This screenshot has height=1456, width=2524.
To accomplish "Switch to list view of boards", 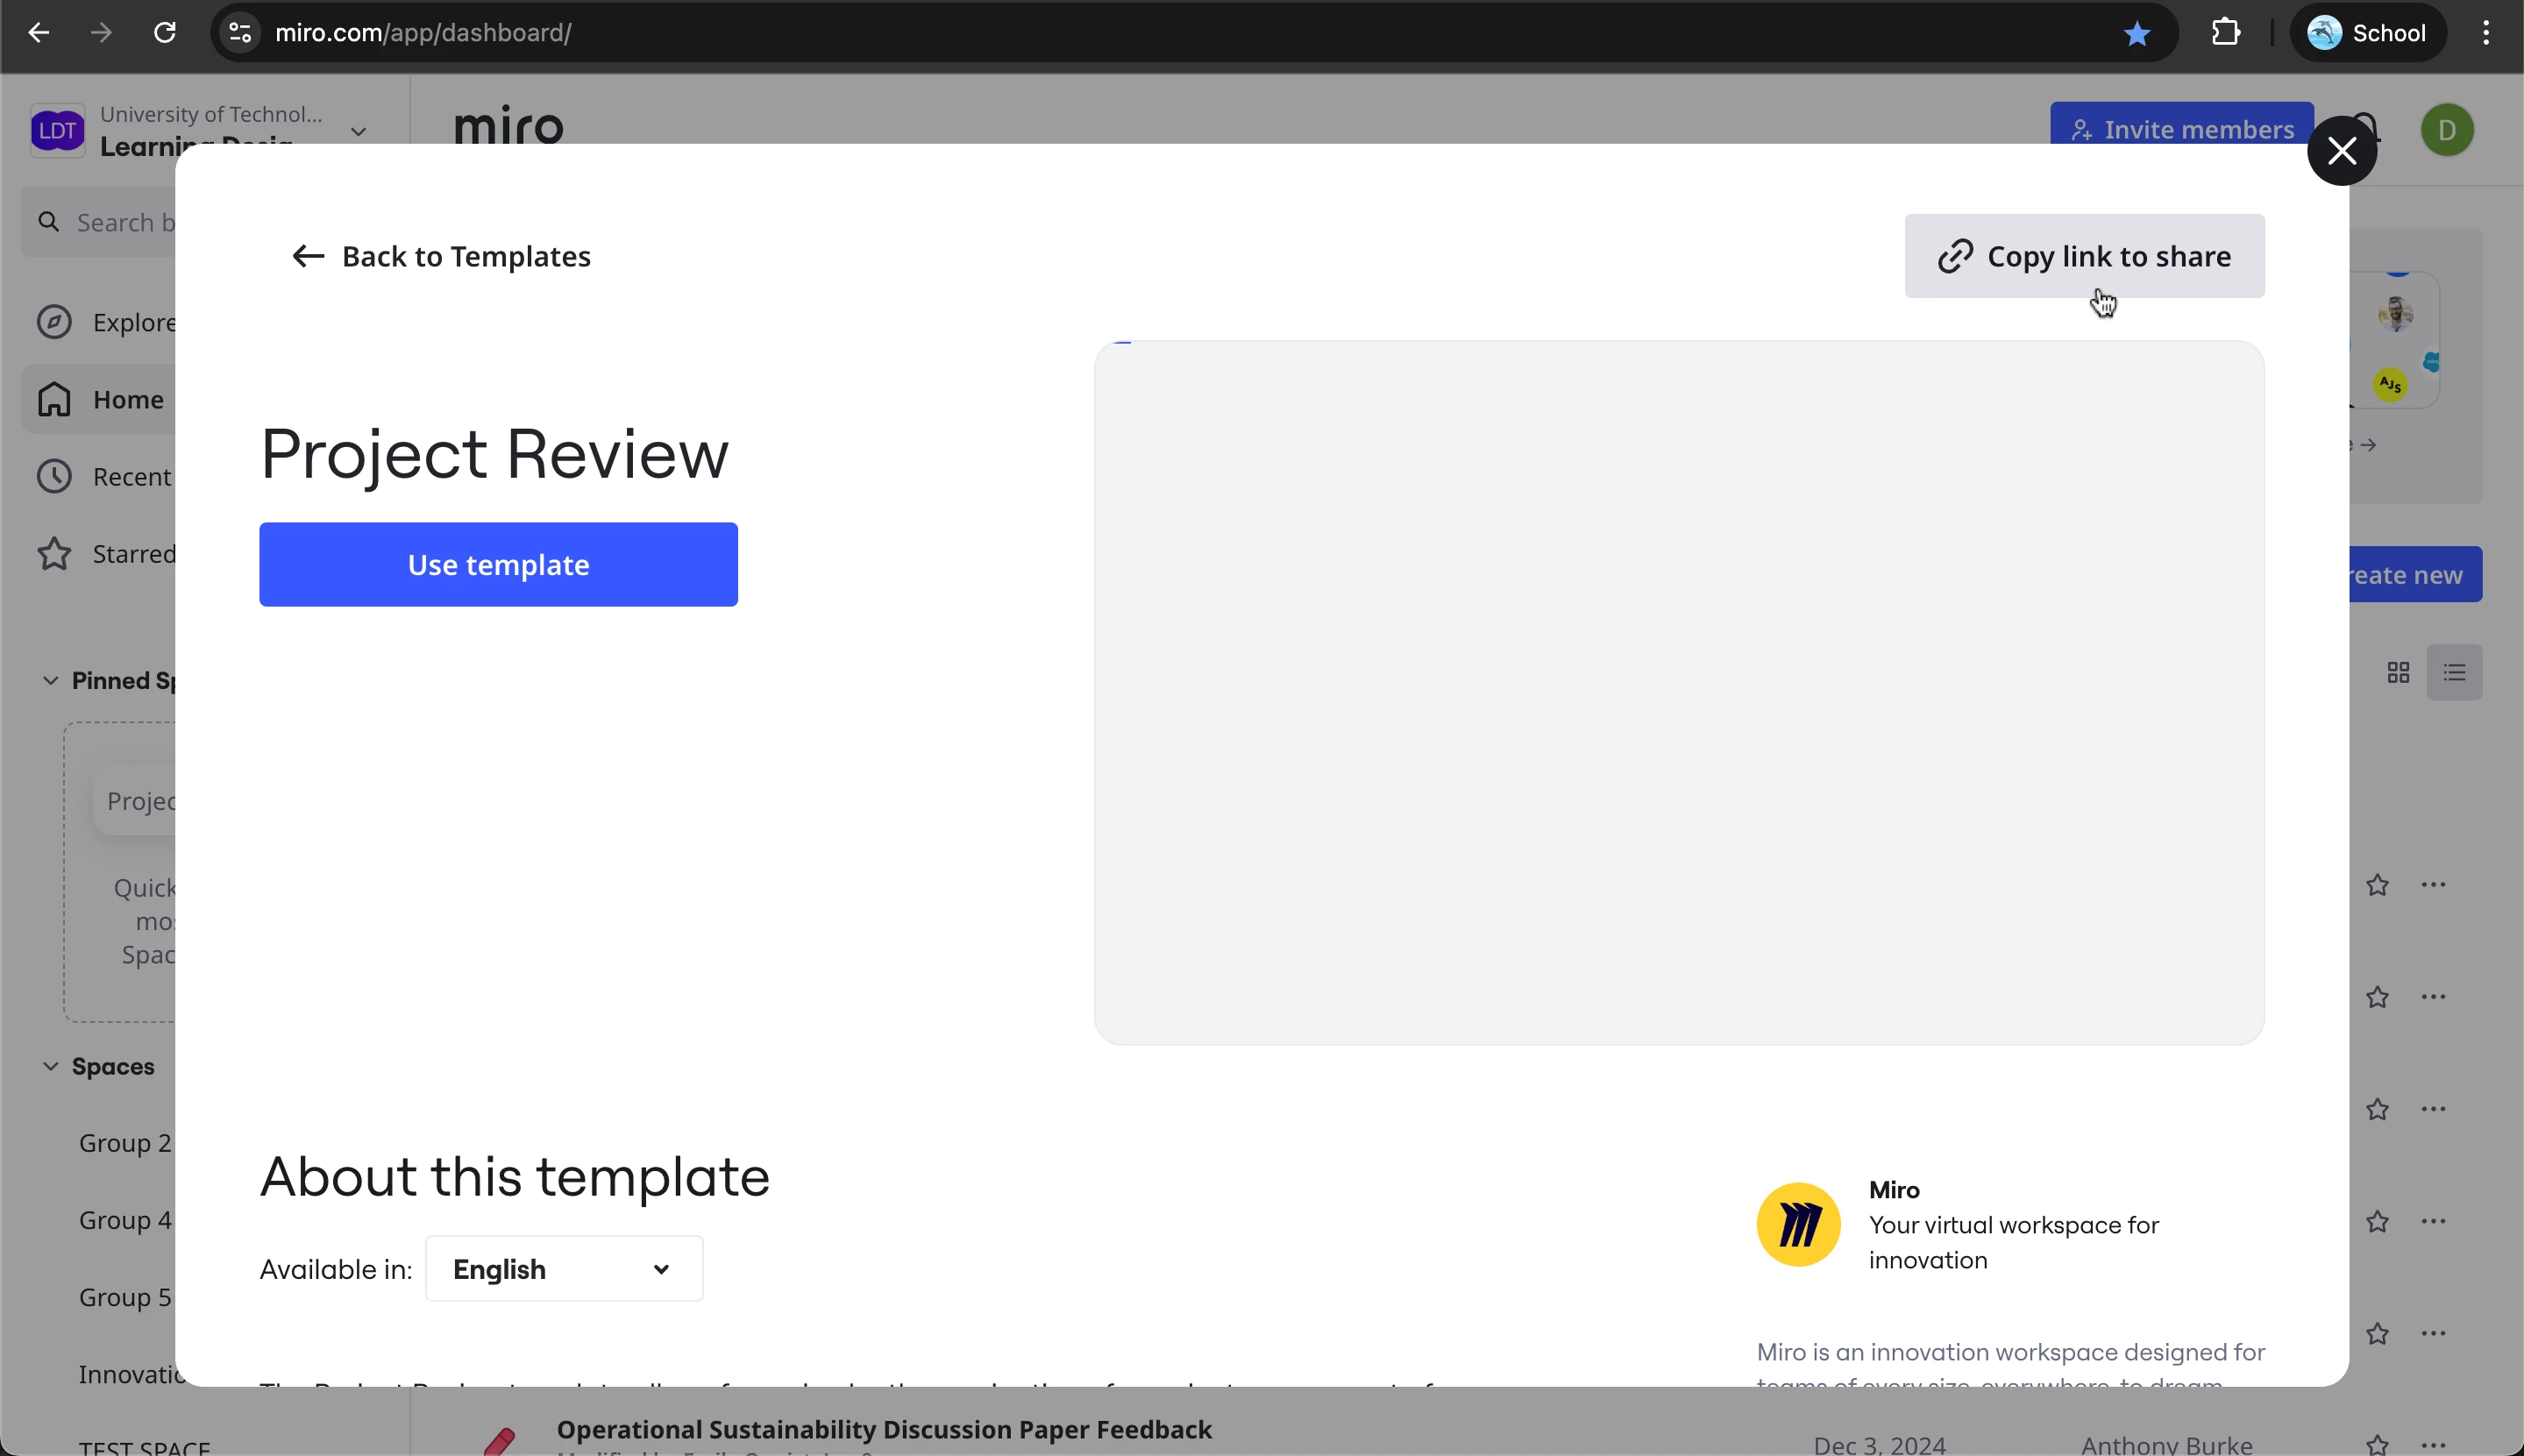I will click(x=2454, y=672).
